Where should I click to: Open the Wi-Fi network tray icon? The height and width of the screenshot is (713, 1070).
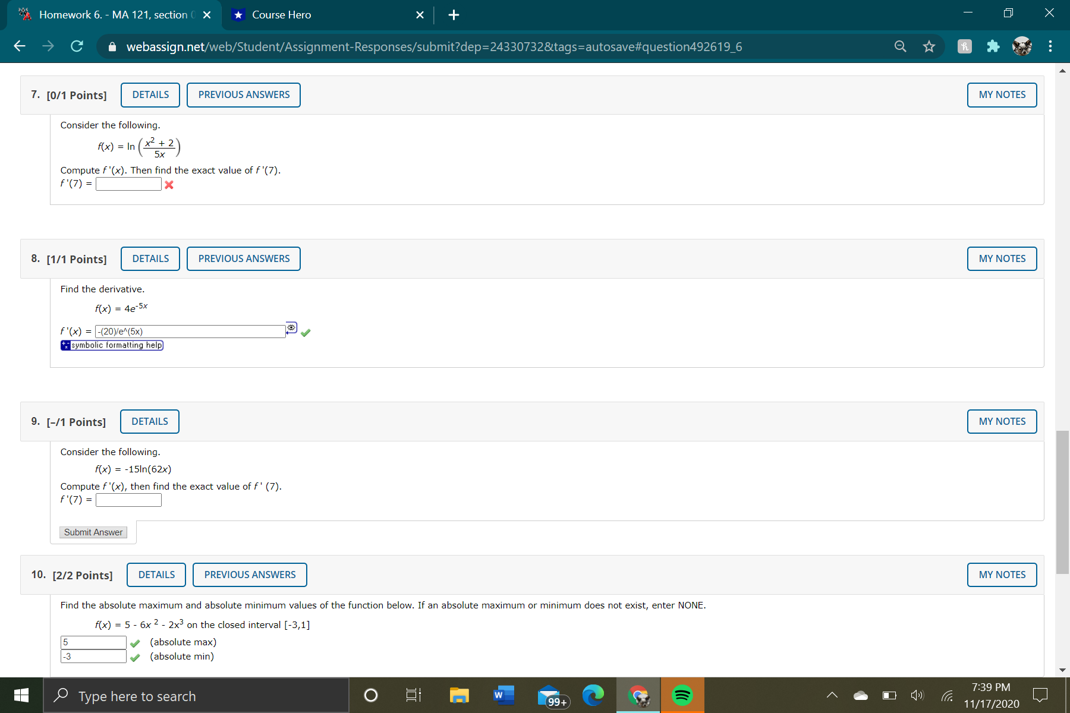947,695
